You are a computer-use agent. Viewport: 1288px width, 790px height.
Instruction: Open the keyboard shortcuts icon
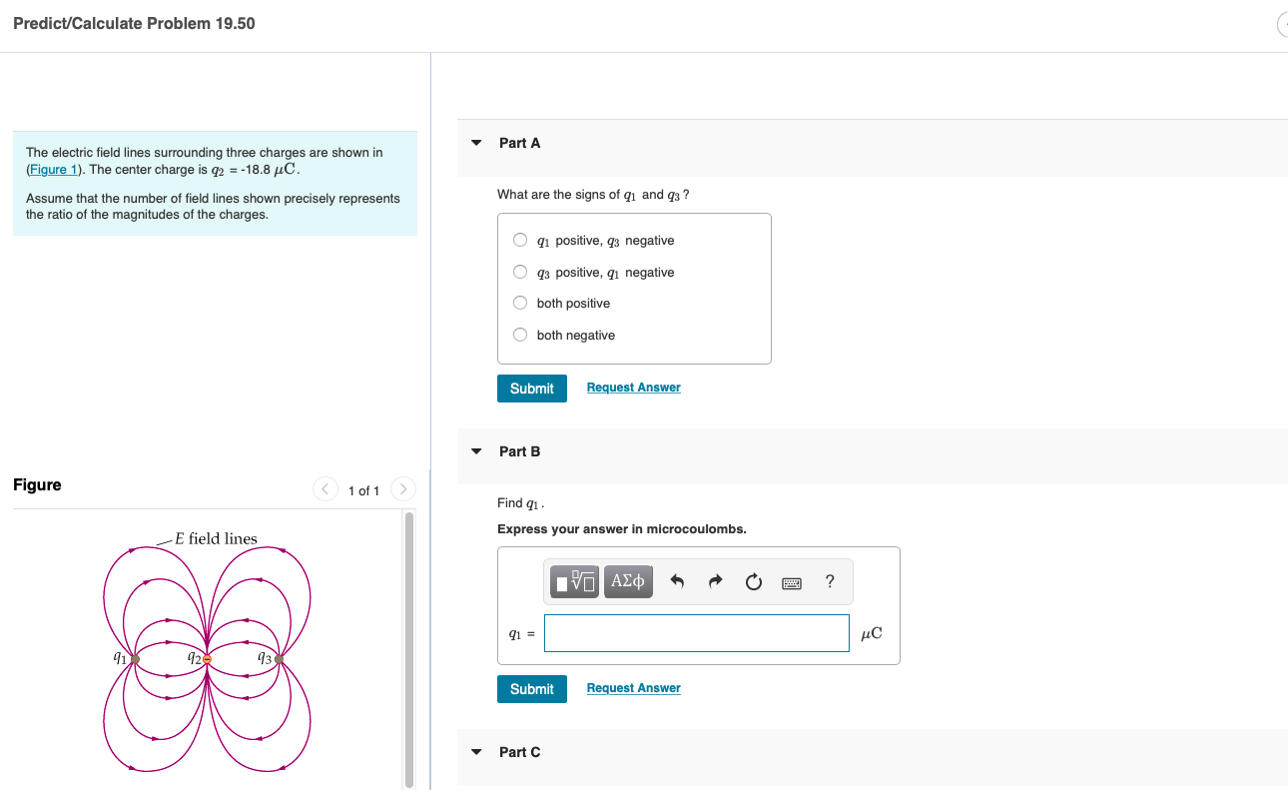tap(792, 582)
